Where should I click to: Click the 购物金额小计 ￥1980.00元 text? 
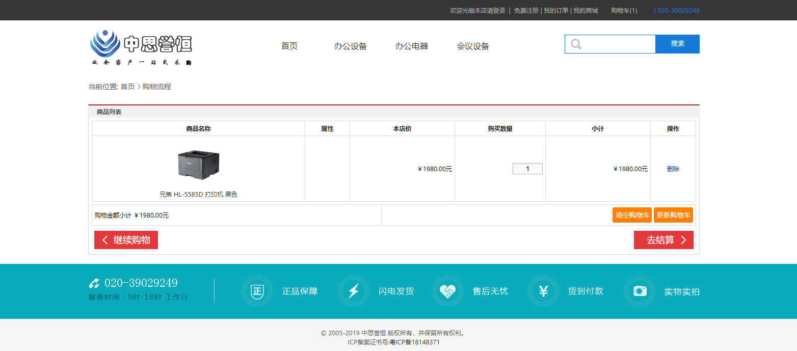[x=131, y=215]
